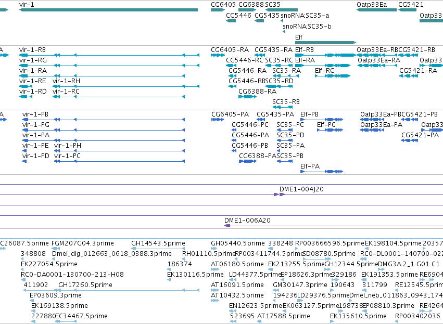Viewport: 443px width, 324px height.
Task: Open the vir-1-RH transcript label
Action: (x=66, y=81)
